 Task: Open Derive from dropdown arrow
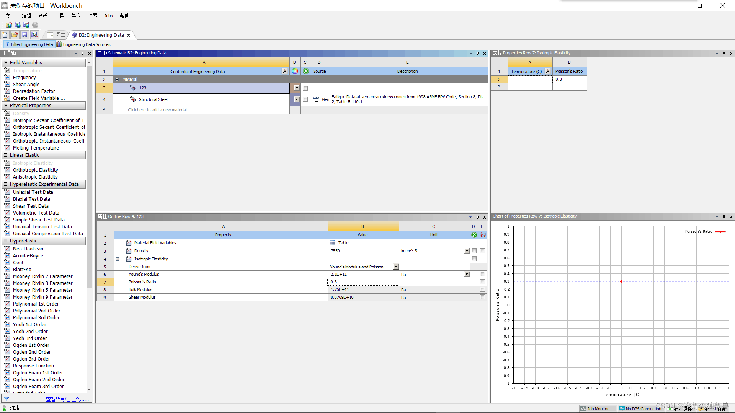(x=395, y=267)
